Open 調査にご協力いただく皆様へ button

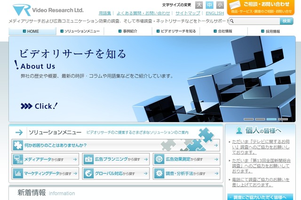[x=260, y=197]
